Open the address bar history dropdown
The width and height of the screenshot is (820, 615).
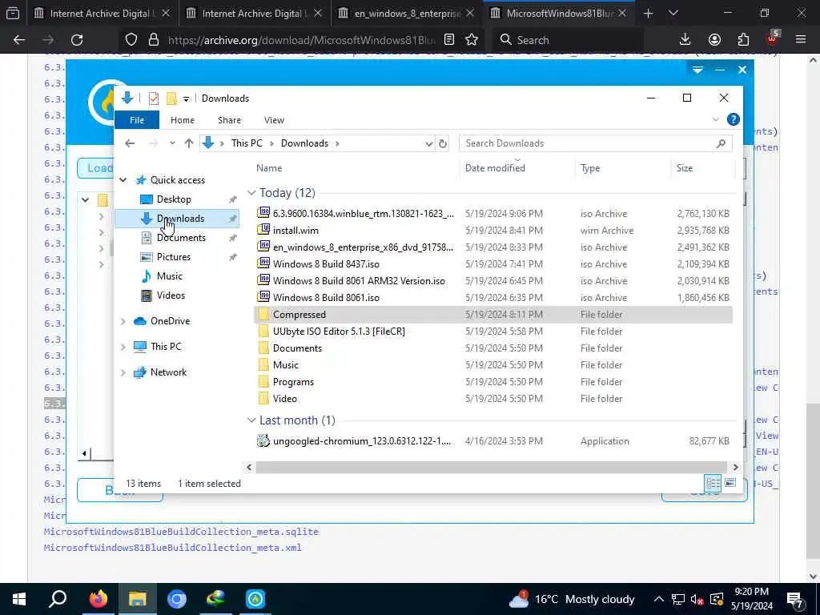[x=429, y=143]
